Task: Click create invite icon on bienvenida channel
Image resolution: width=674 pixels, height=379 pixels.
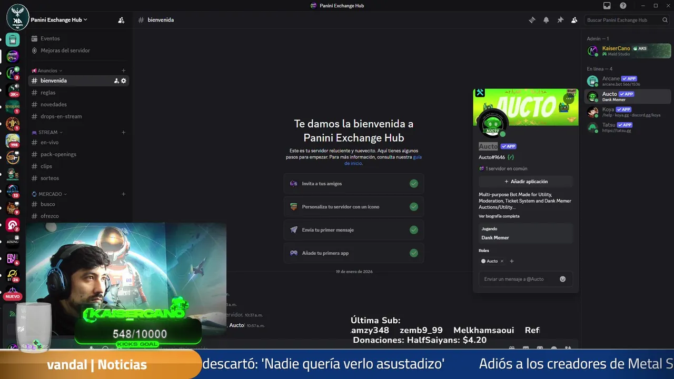Action: 116,81
